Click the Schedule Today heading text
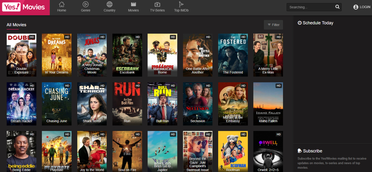Viewport: 372px width, 172px height. coord(318,23)
